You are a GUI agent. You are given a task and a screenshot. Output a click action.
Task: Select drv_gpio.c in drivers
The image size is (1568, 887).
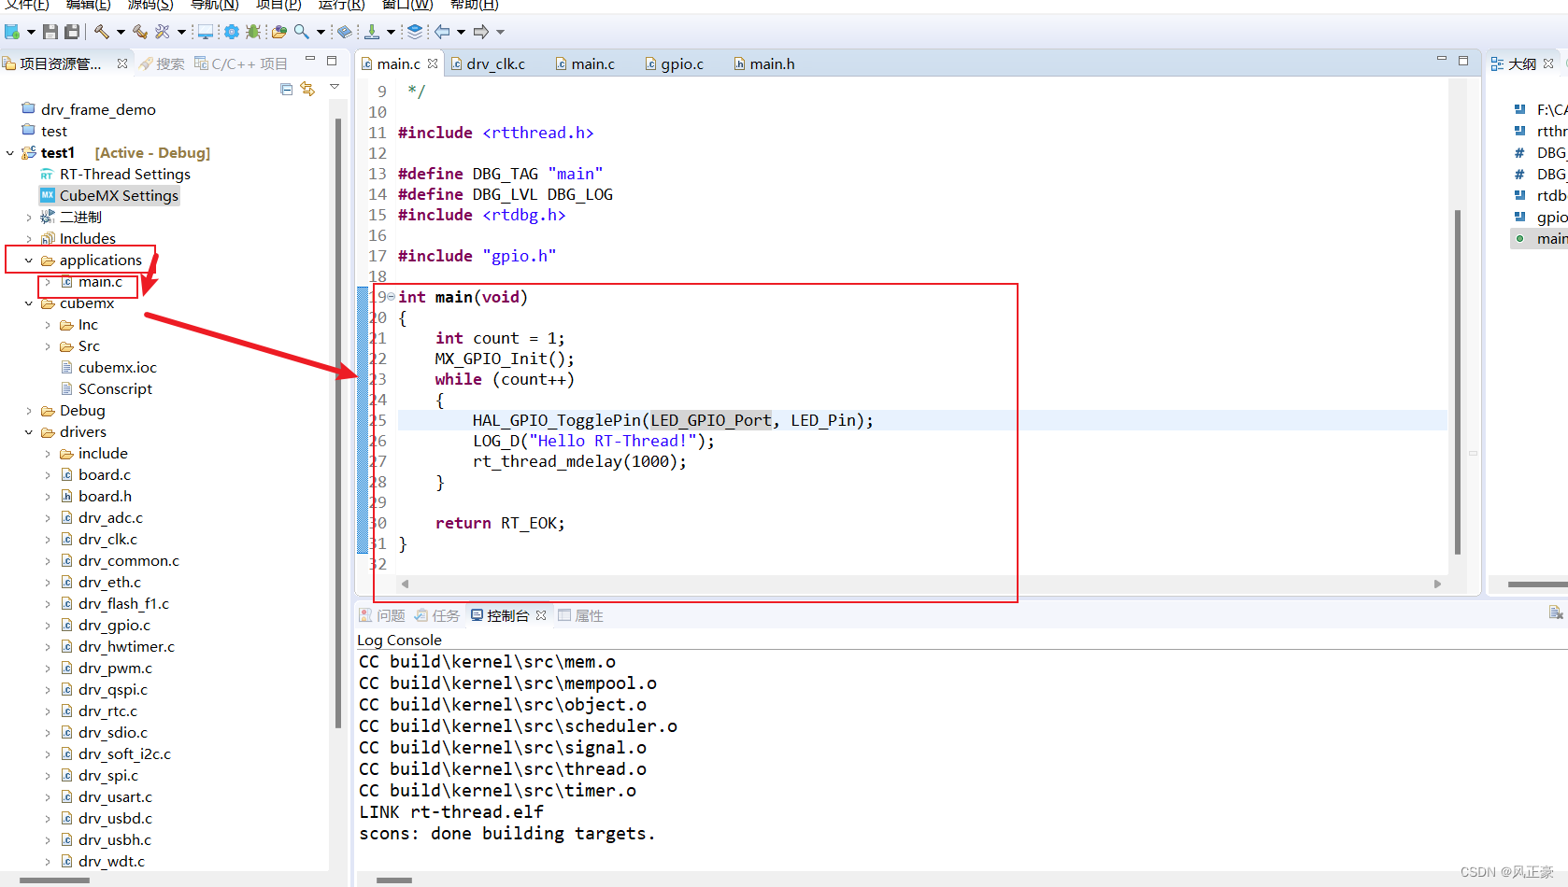pyautogui.click(x=105, y=626)
